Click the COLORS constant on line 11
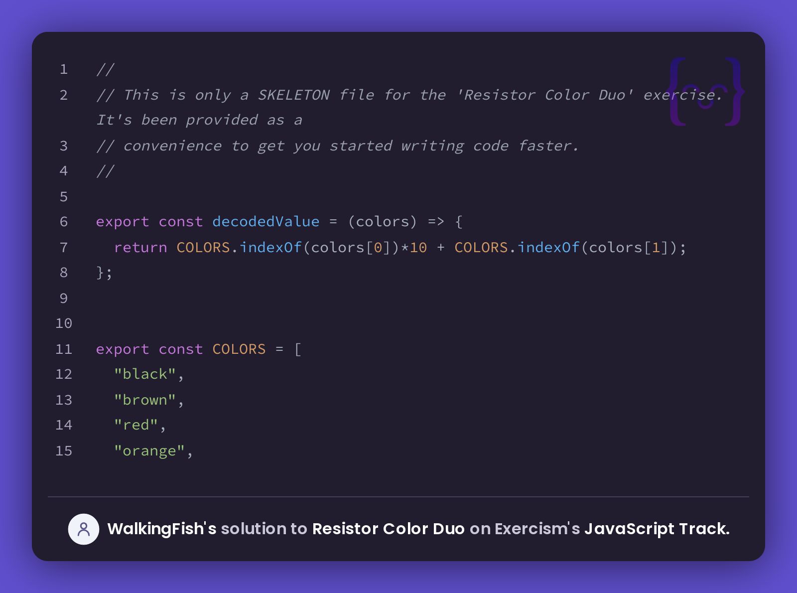This screenshot has height=593, width=797. point(239,349)
